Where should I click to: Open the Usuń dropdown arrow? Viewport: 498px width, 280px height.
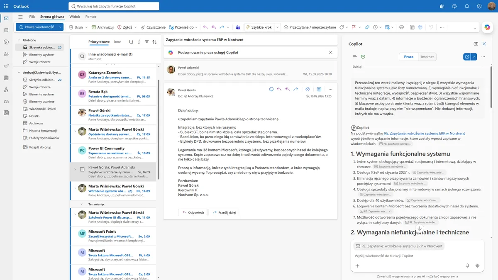tap(85, 27)
